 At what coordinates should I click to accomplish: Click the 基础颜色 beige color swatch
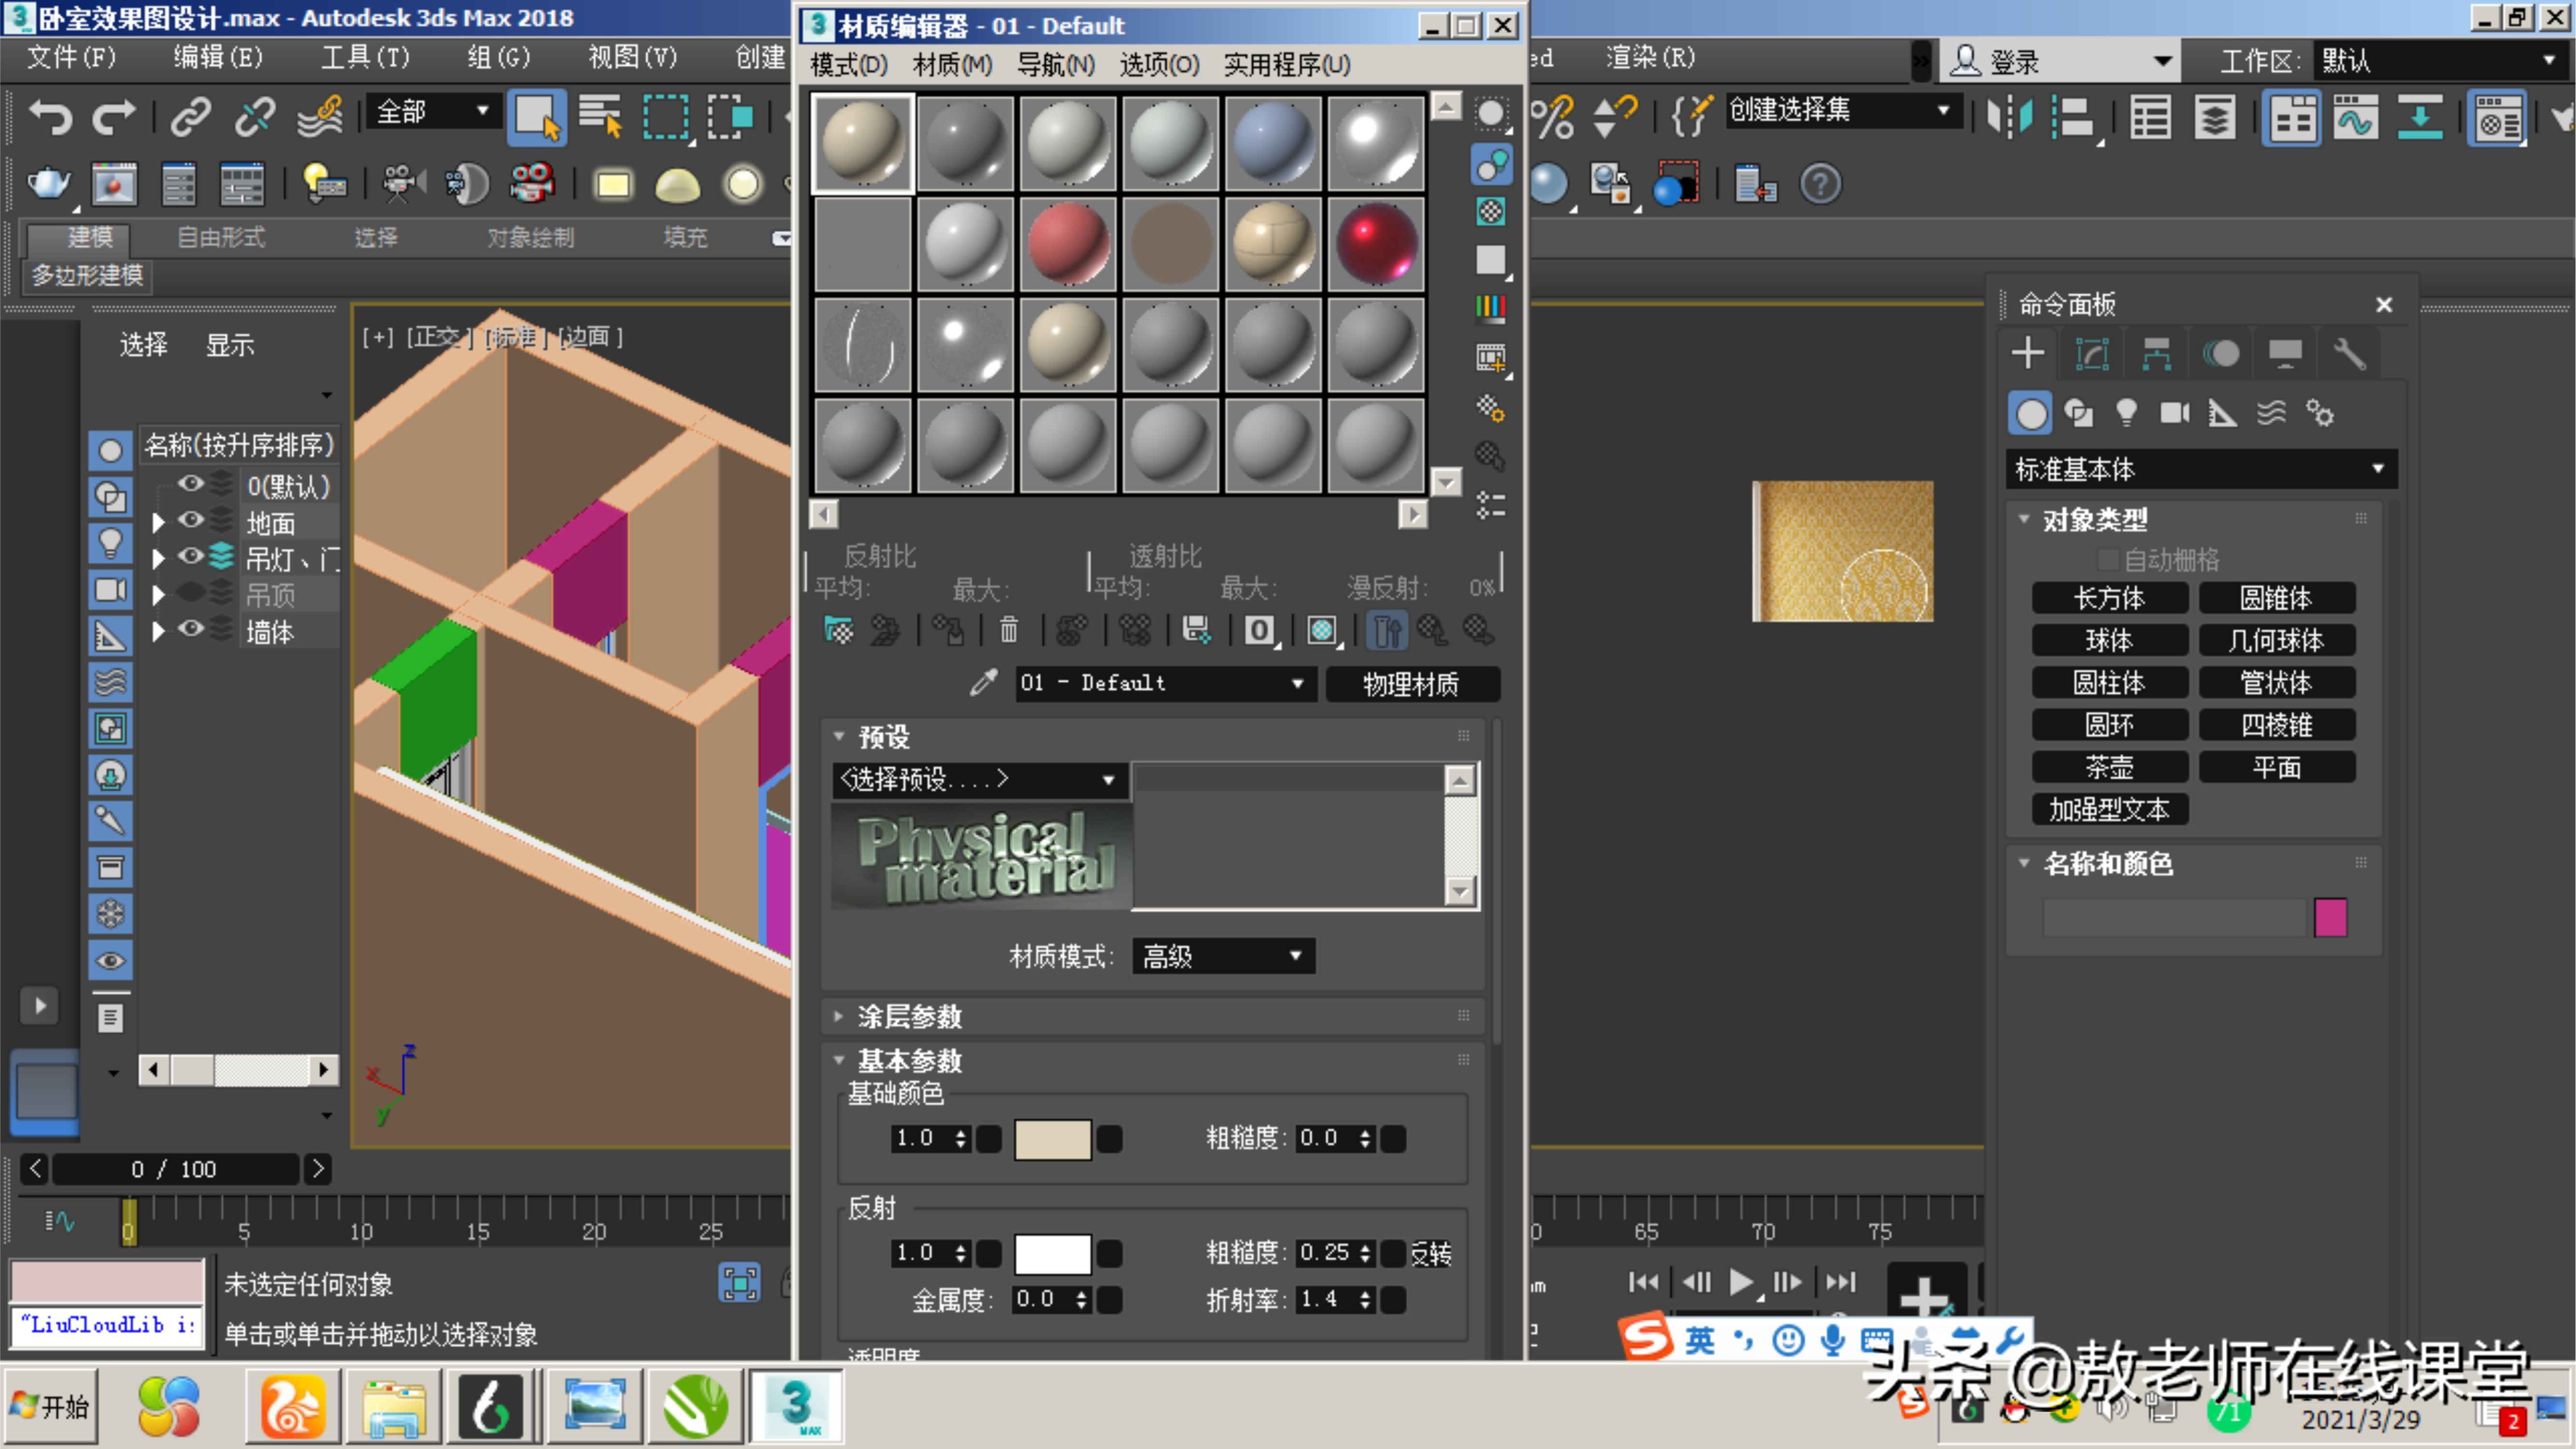coord(1052,1139)
